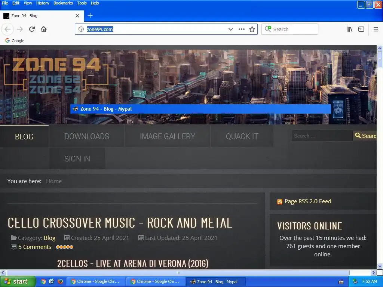
Task: Click the 2CELLOS Live at Arena di Verona heading
Action: click(x=133, y=263)
